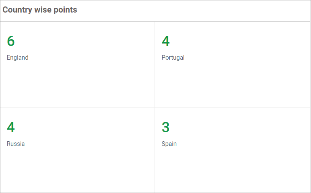Viewport: 311px width, 193px height.
Task: Select the Spain label text
Action: (169, 144)
